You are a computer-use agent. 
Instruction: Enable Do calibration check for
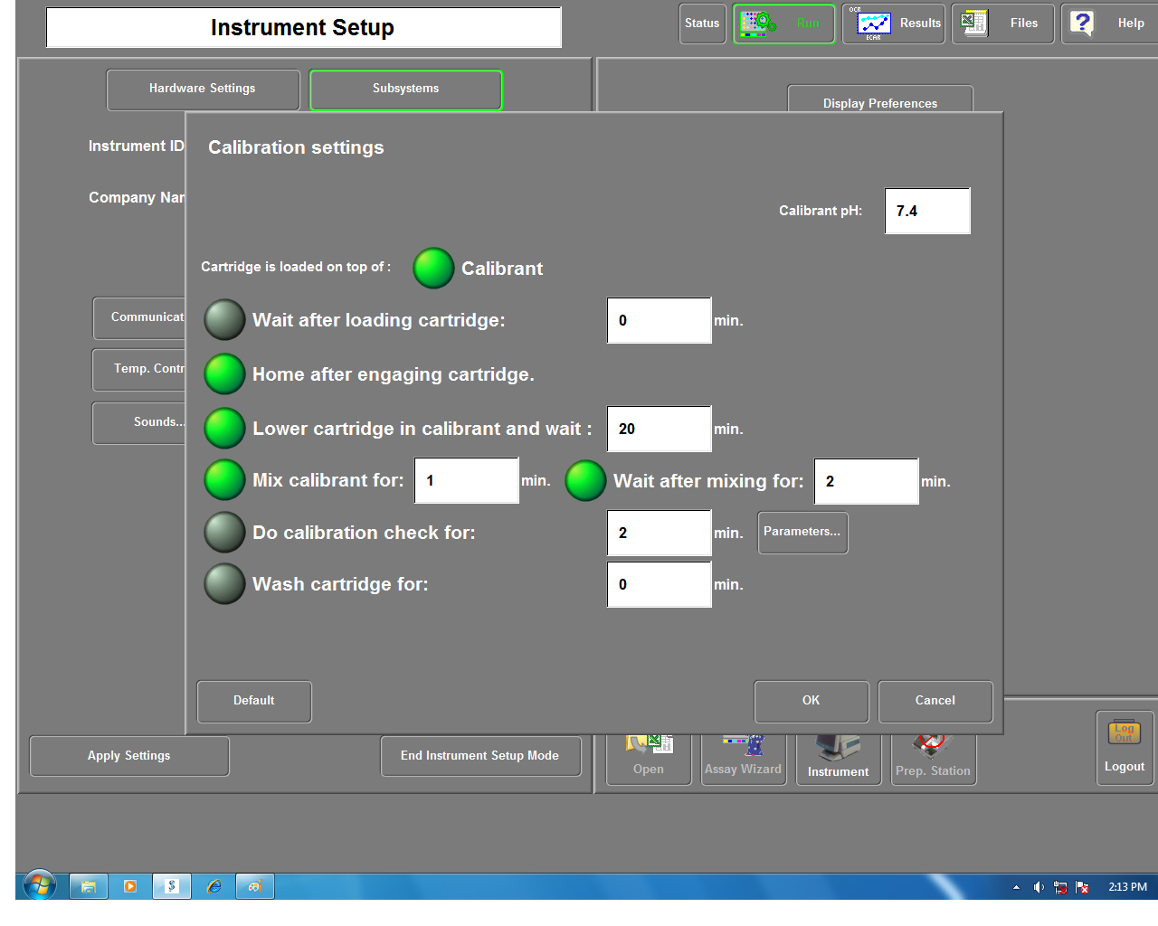(224, 532)
